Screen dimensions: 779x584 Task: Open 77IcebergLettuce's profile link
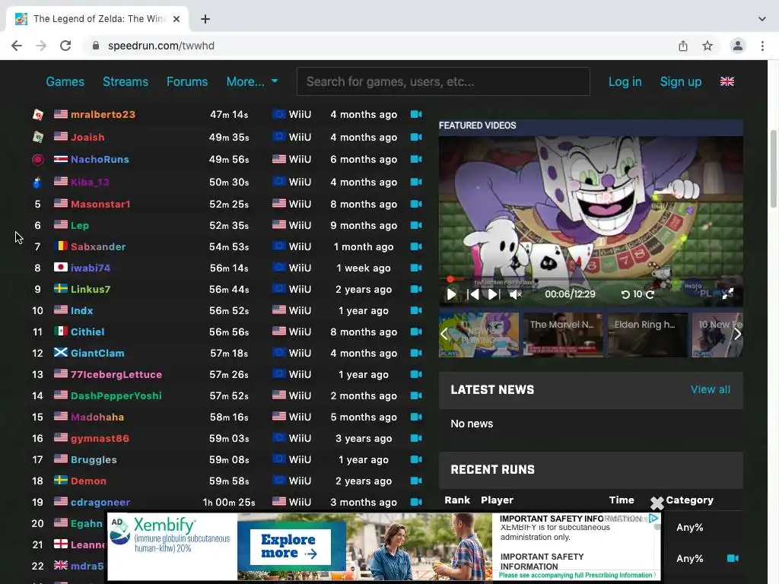(116, 374)
